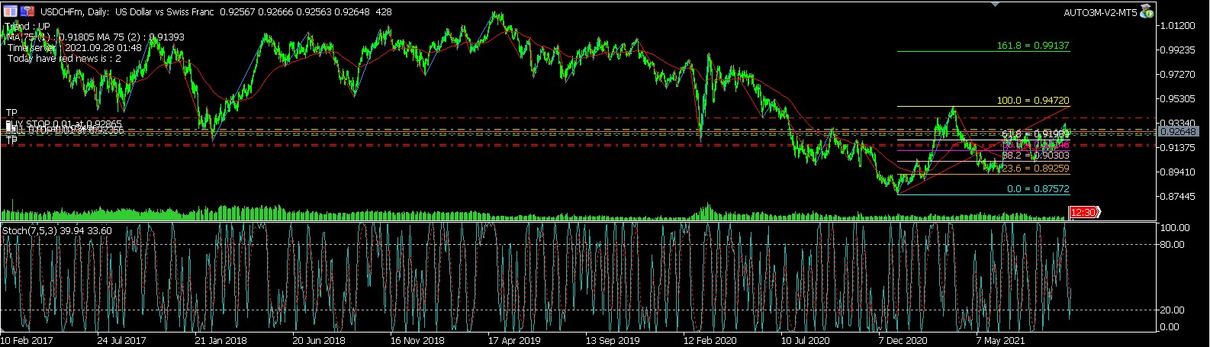
Task: Select the Fibonacci 38.2 = 0.90303 level
Action: [1035, 156]
